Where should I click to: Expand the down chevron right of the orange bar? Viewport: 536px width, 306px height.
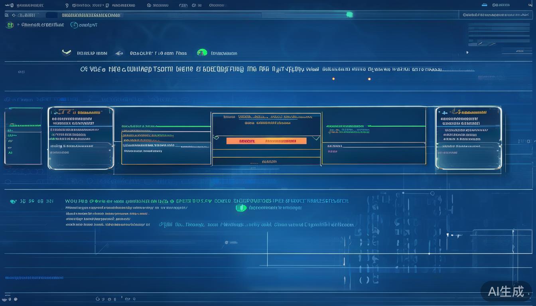pos(316,138)
